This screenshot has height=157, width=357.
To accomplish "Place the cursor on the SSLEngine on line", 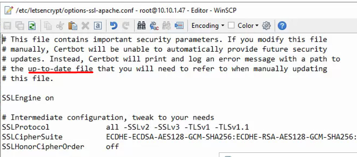I will tap(28, 98).
